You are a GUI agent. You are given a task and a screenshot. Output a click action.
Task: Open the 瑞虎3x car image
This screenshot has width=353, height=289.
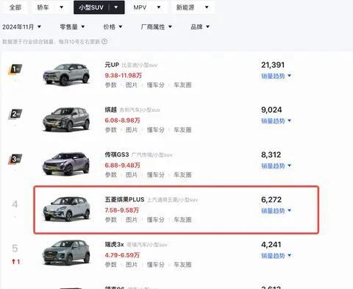click(x=66, y=253)
